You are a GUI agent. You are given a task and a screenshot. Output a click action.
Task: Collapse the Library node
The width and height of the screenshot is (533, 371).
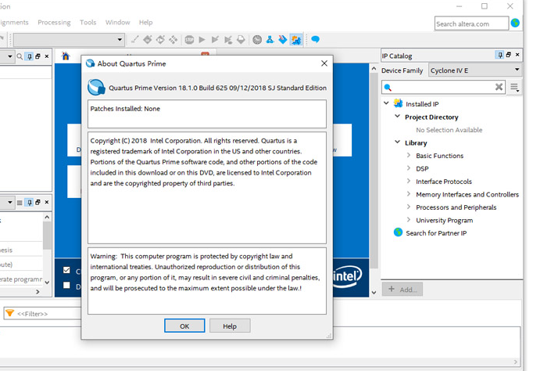click(397, 142)
